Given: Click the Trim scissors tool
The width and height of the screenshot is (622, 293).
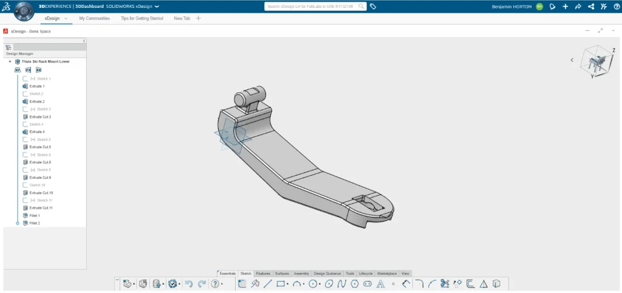Looking at the screenshot, I should (x=445, y=284).
